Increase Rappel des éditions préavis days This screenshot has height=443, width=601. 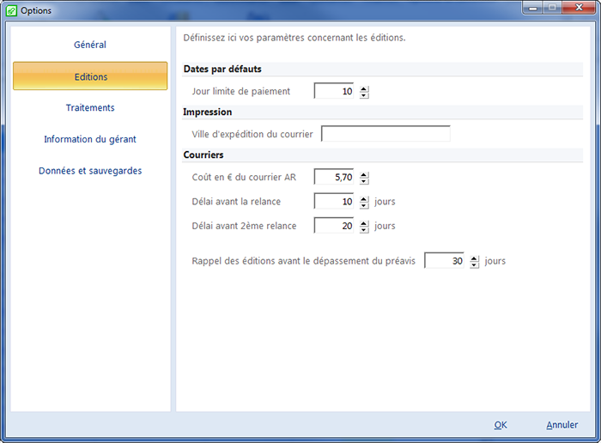tap(474, 257)
